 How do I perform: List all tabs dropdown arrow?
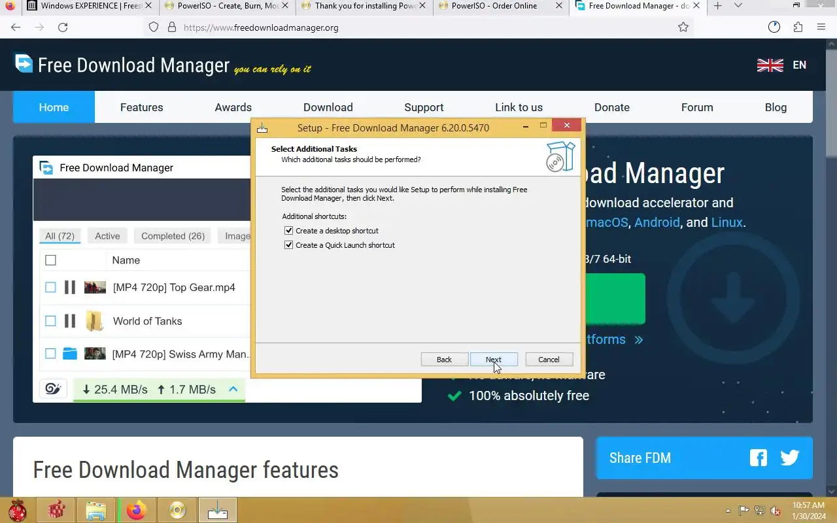[738, 6]
